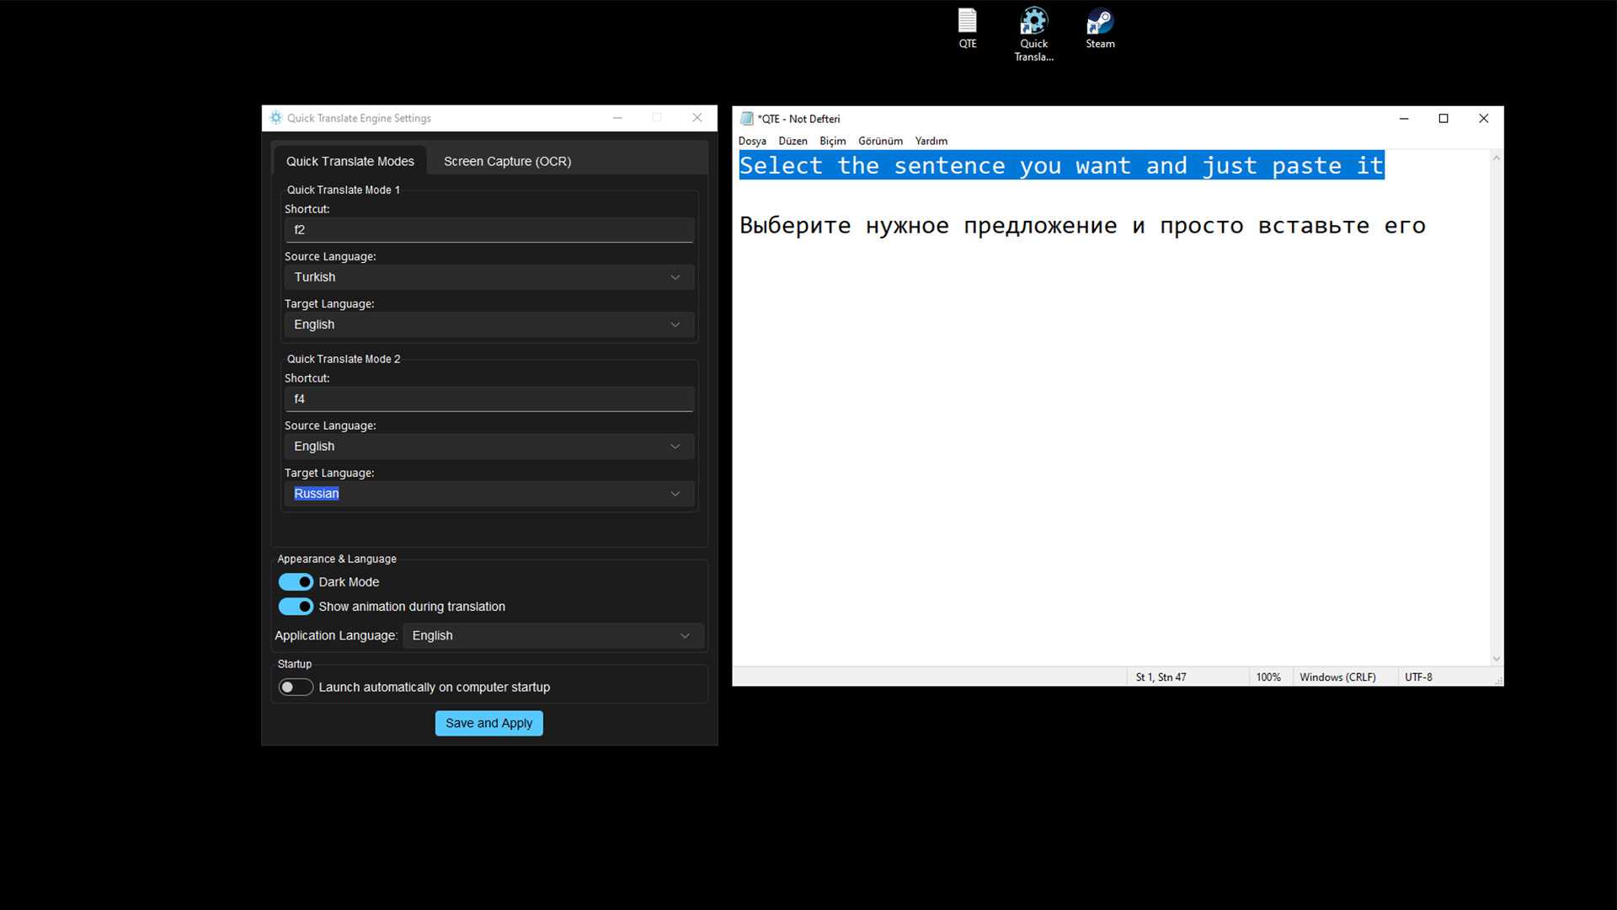Open the Düzen menu in Notepad
Viewport: 1617px width, 910px height.
tap(792, 141)
